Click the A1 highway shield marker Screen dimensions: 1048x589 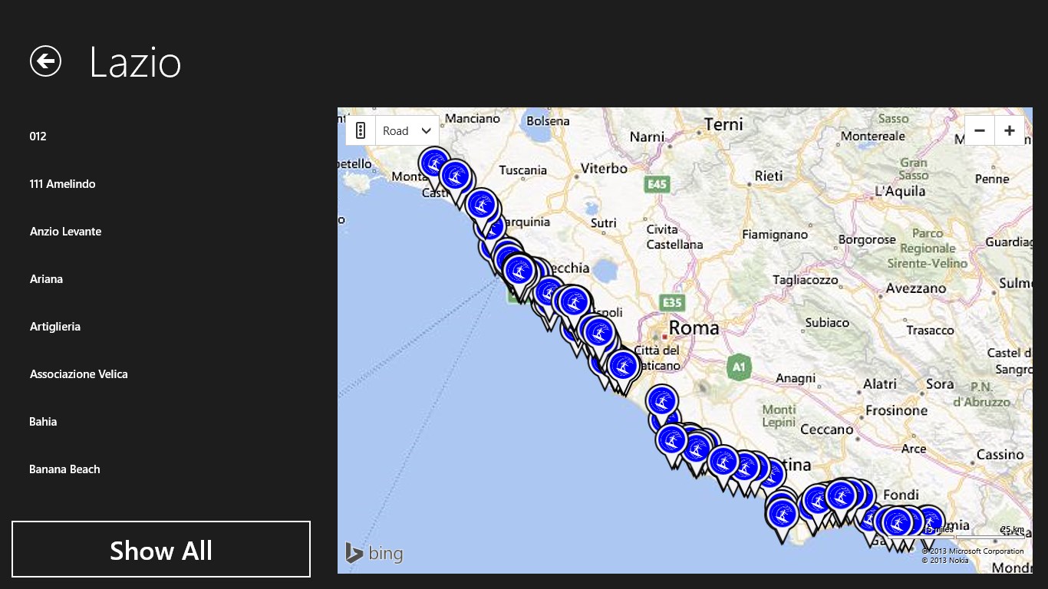pos(738,367)
